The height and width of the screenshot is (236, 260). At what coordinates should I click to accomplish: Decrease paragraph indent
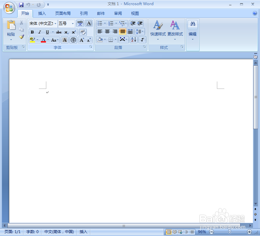coord(133,24)
